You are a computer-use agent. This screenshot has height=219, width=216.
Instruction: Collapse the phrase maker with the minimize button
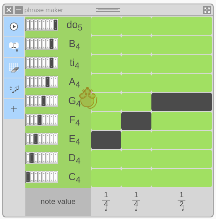coord(19,10)
